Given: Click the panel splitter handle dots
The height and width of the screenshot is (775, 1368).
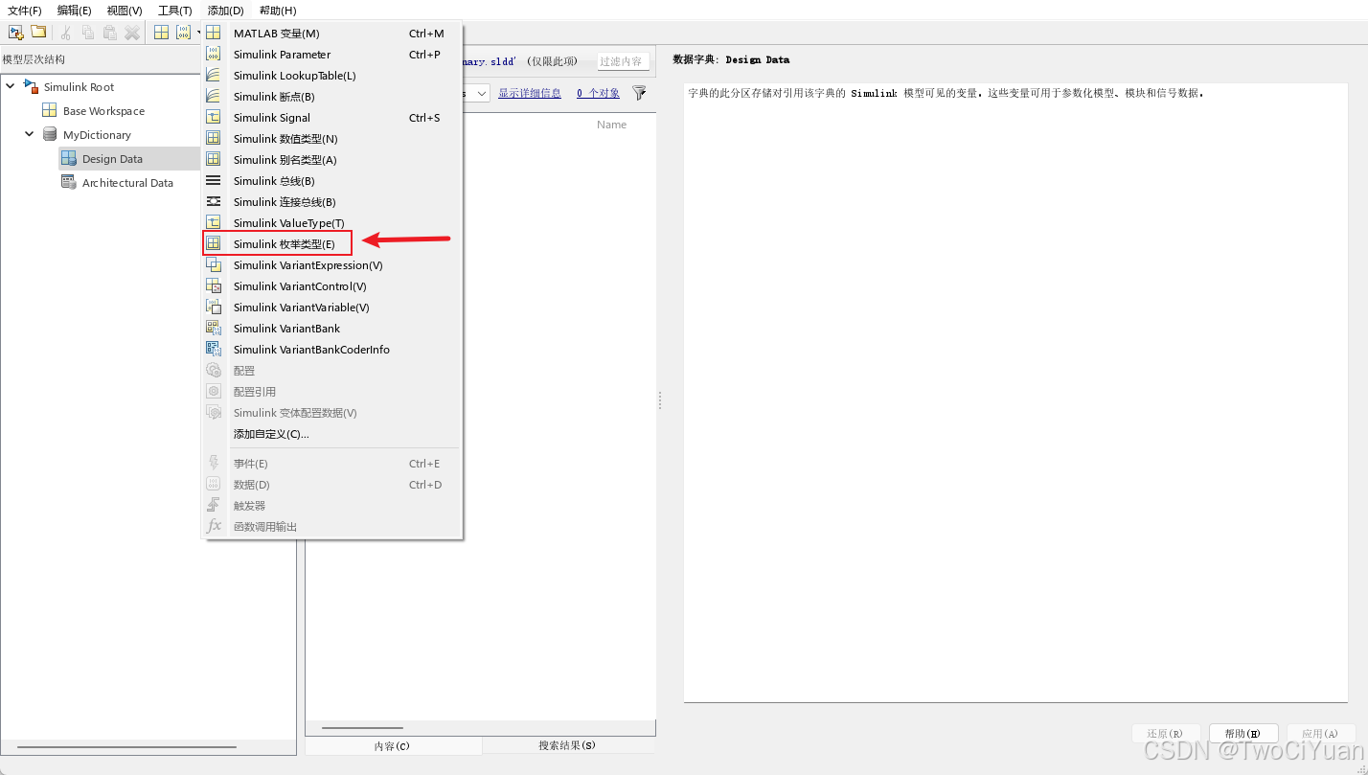Looking at the screenshot, I should click(x=660, y=400).
